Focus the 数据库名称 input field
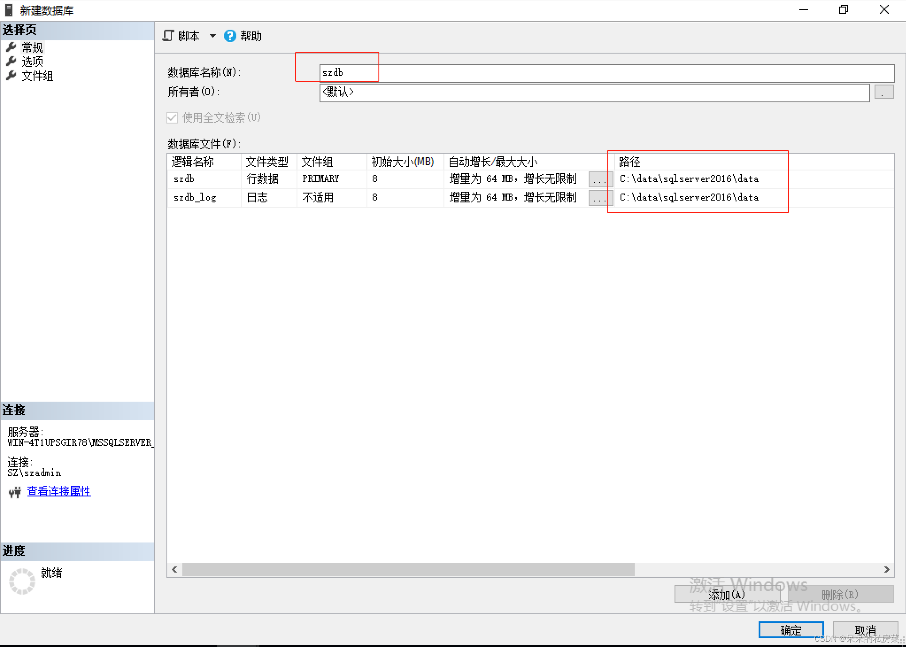 click(x=607, y=73)
